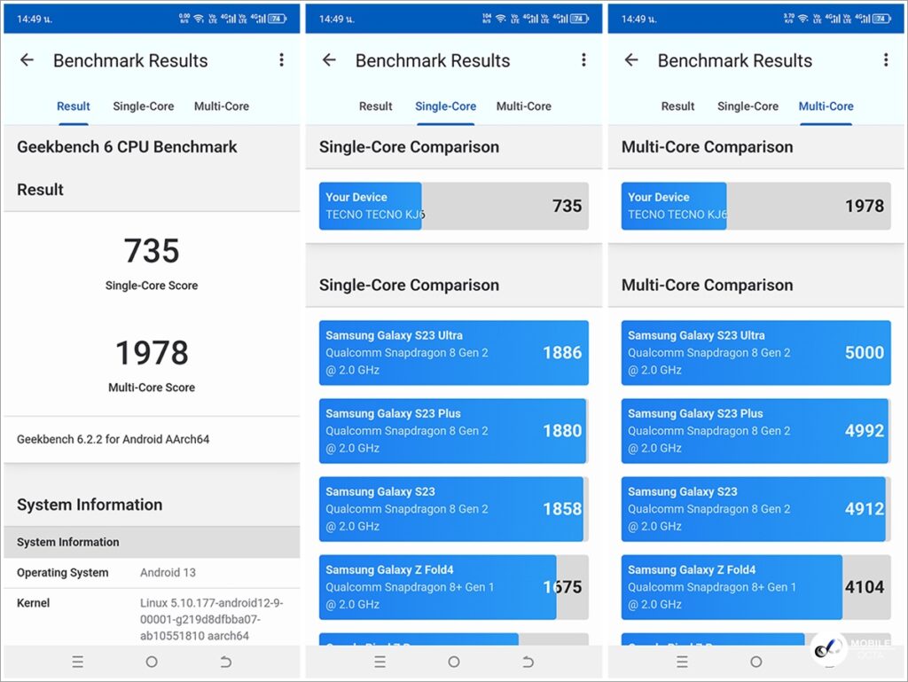Tap back arrow on the Multi-Core screen
Image resolution: width=908 pixels, height=682 pixels.
pos(631,59)
